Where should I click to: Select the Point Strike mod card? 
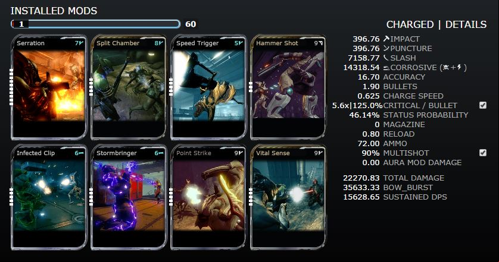tap(208, 197)
